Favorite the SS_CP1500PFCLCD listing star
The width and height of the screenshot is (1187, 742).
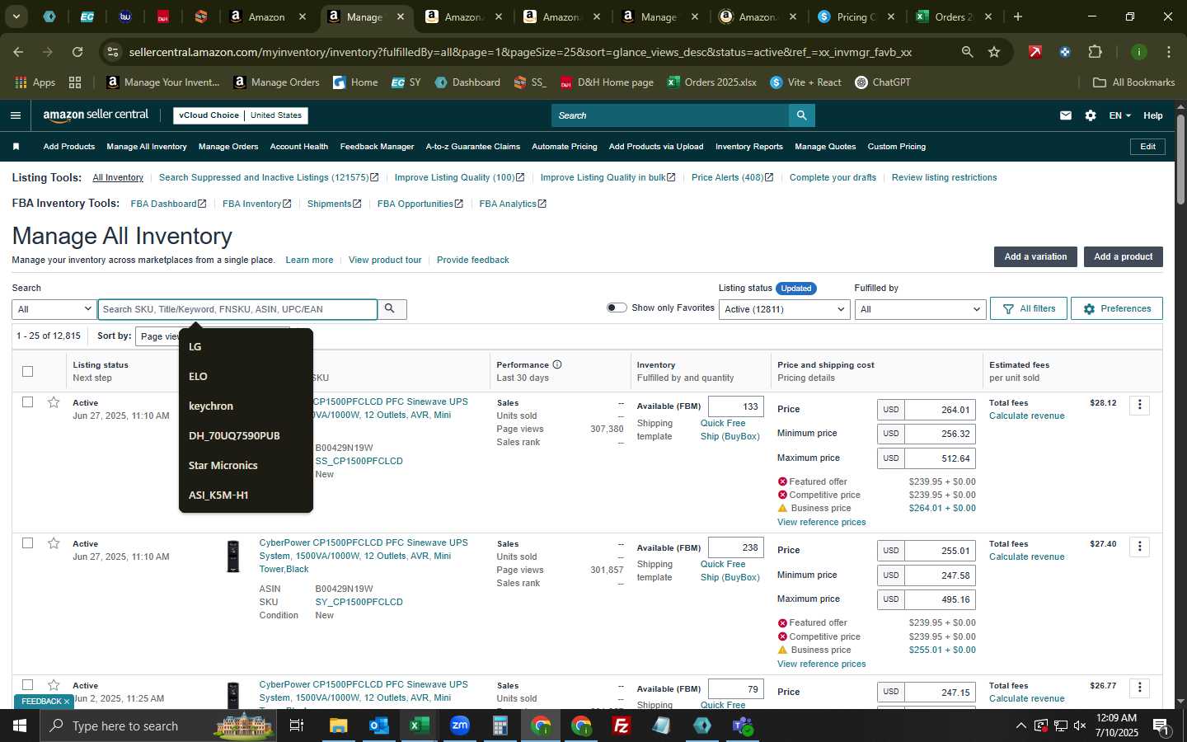[54, 402]
